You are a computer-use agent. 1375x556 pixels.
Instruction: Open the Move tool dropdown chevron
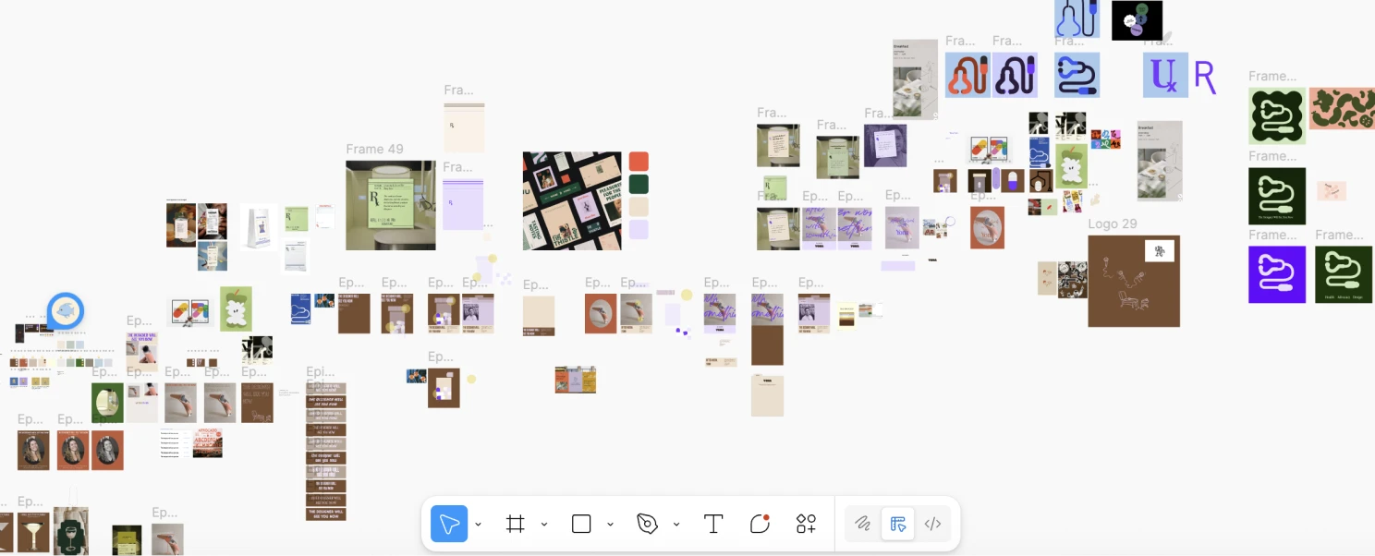478,524
